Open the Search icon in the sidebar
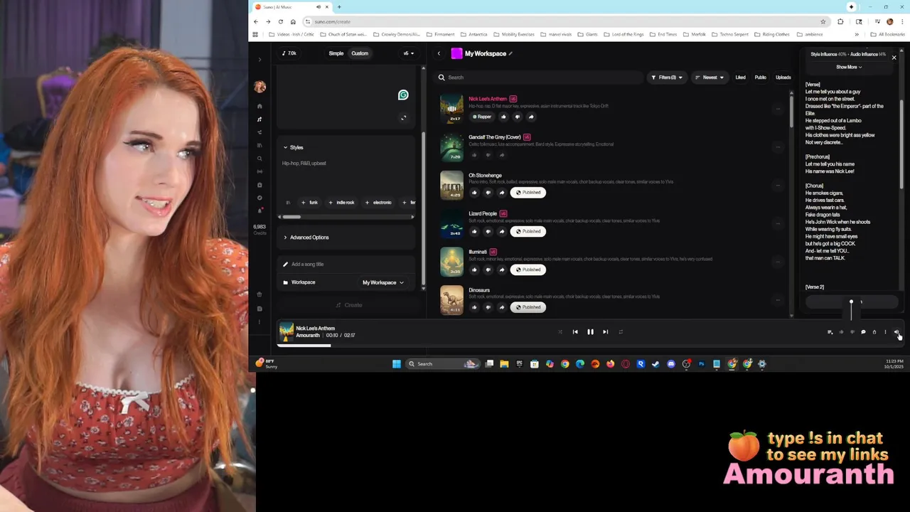 [259, 159]
